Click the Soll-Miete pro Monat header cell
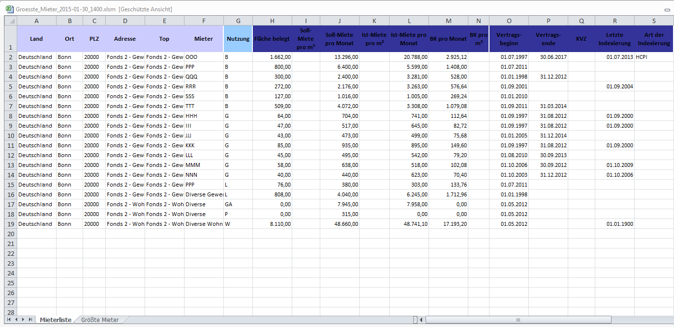674x327 pixels. [340, 39]
